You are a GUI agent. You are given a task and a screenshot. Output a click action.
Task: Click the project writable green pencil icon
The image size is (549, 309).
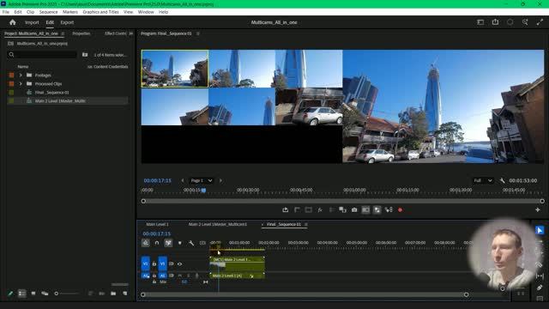coord(10,294)
